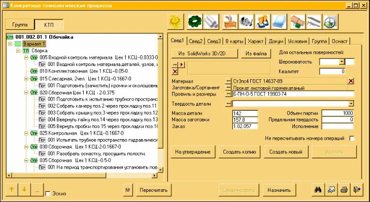Click the Назначить button

279,190
